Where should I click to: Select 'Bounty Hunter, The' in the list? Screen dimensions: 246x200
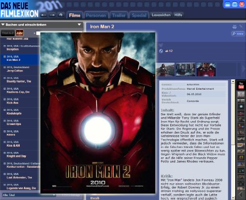coord(20,80)
